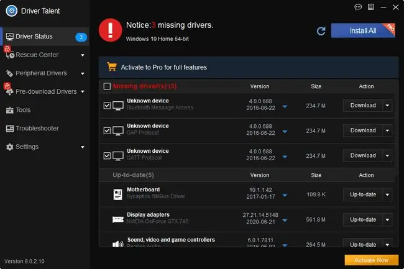Open Up-to-date action arrow for Sound controllers
Screen dimensions: 404x269
tap(387, 245)
